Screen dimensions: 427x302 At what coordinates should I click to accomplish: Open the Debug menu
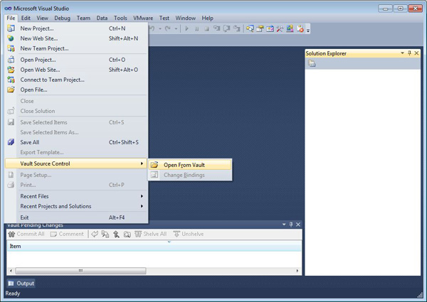point(62,18)
